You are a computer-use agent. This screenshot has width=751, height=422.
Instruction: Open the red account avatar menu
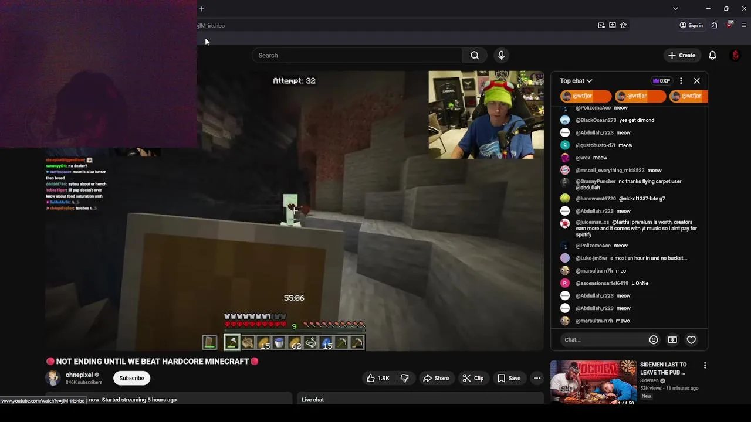735,55
